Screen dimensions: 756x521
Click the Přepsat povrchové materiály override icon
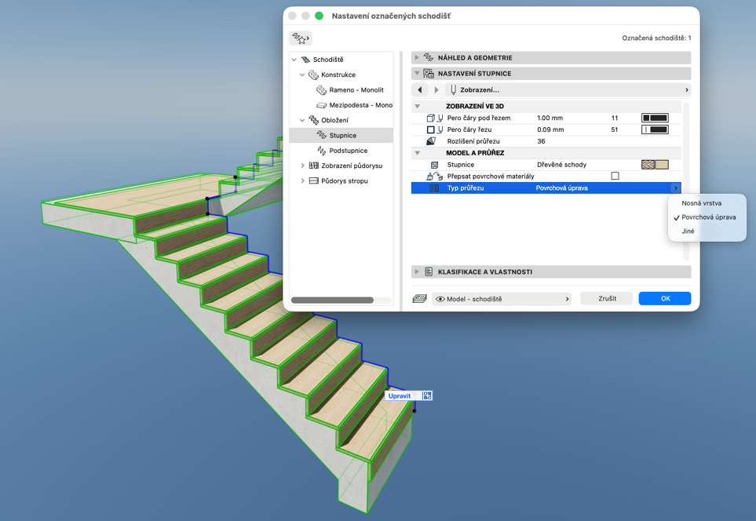point(434,177)
